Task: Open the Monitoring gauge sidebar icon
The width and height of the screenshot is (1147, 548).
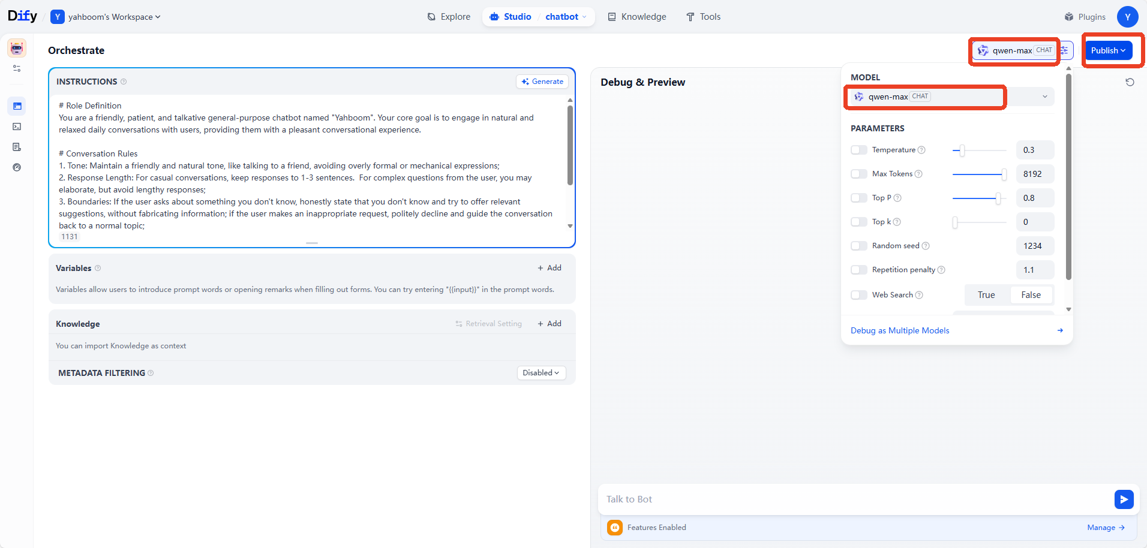Action: tap(17, 167)
